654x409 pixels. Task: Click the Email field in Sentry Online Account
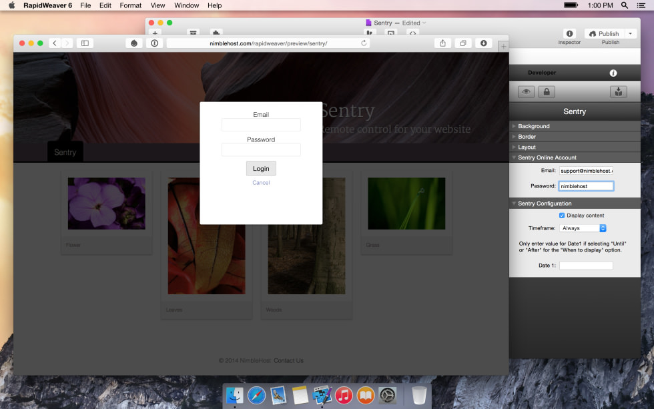coord(586,171)
